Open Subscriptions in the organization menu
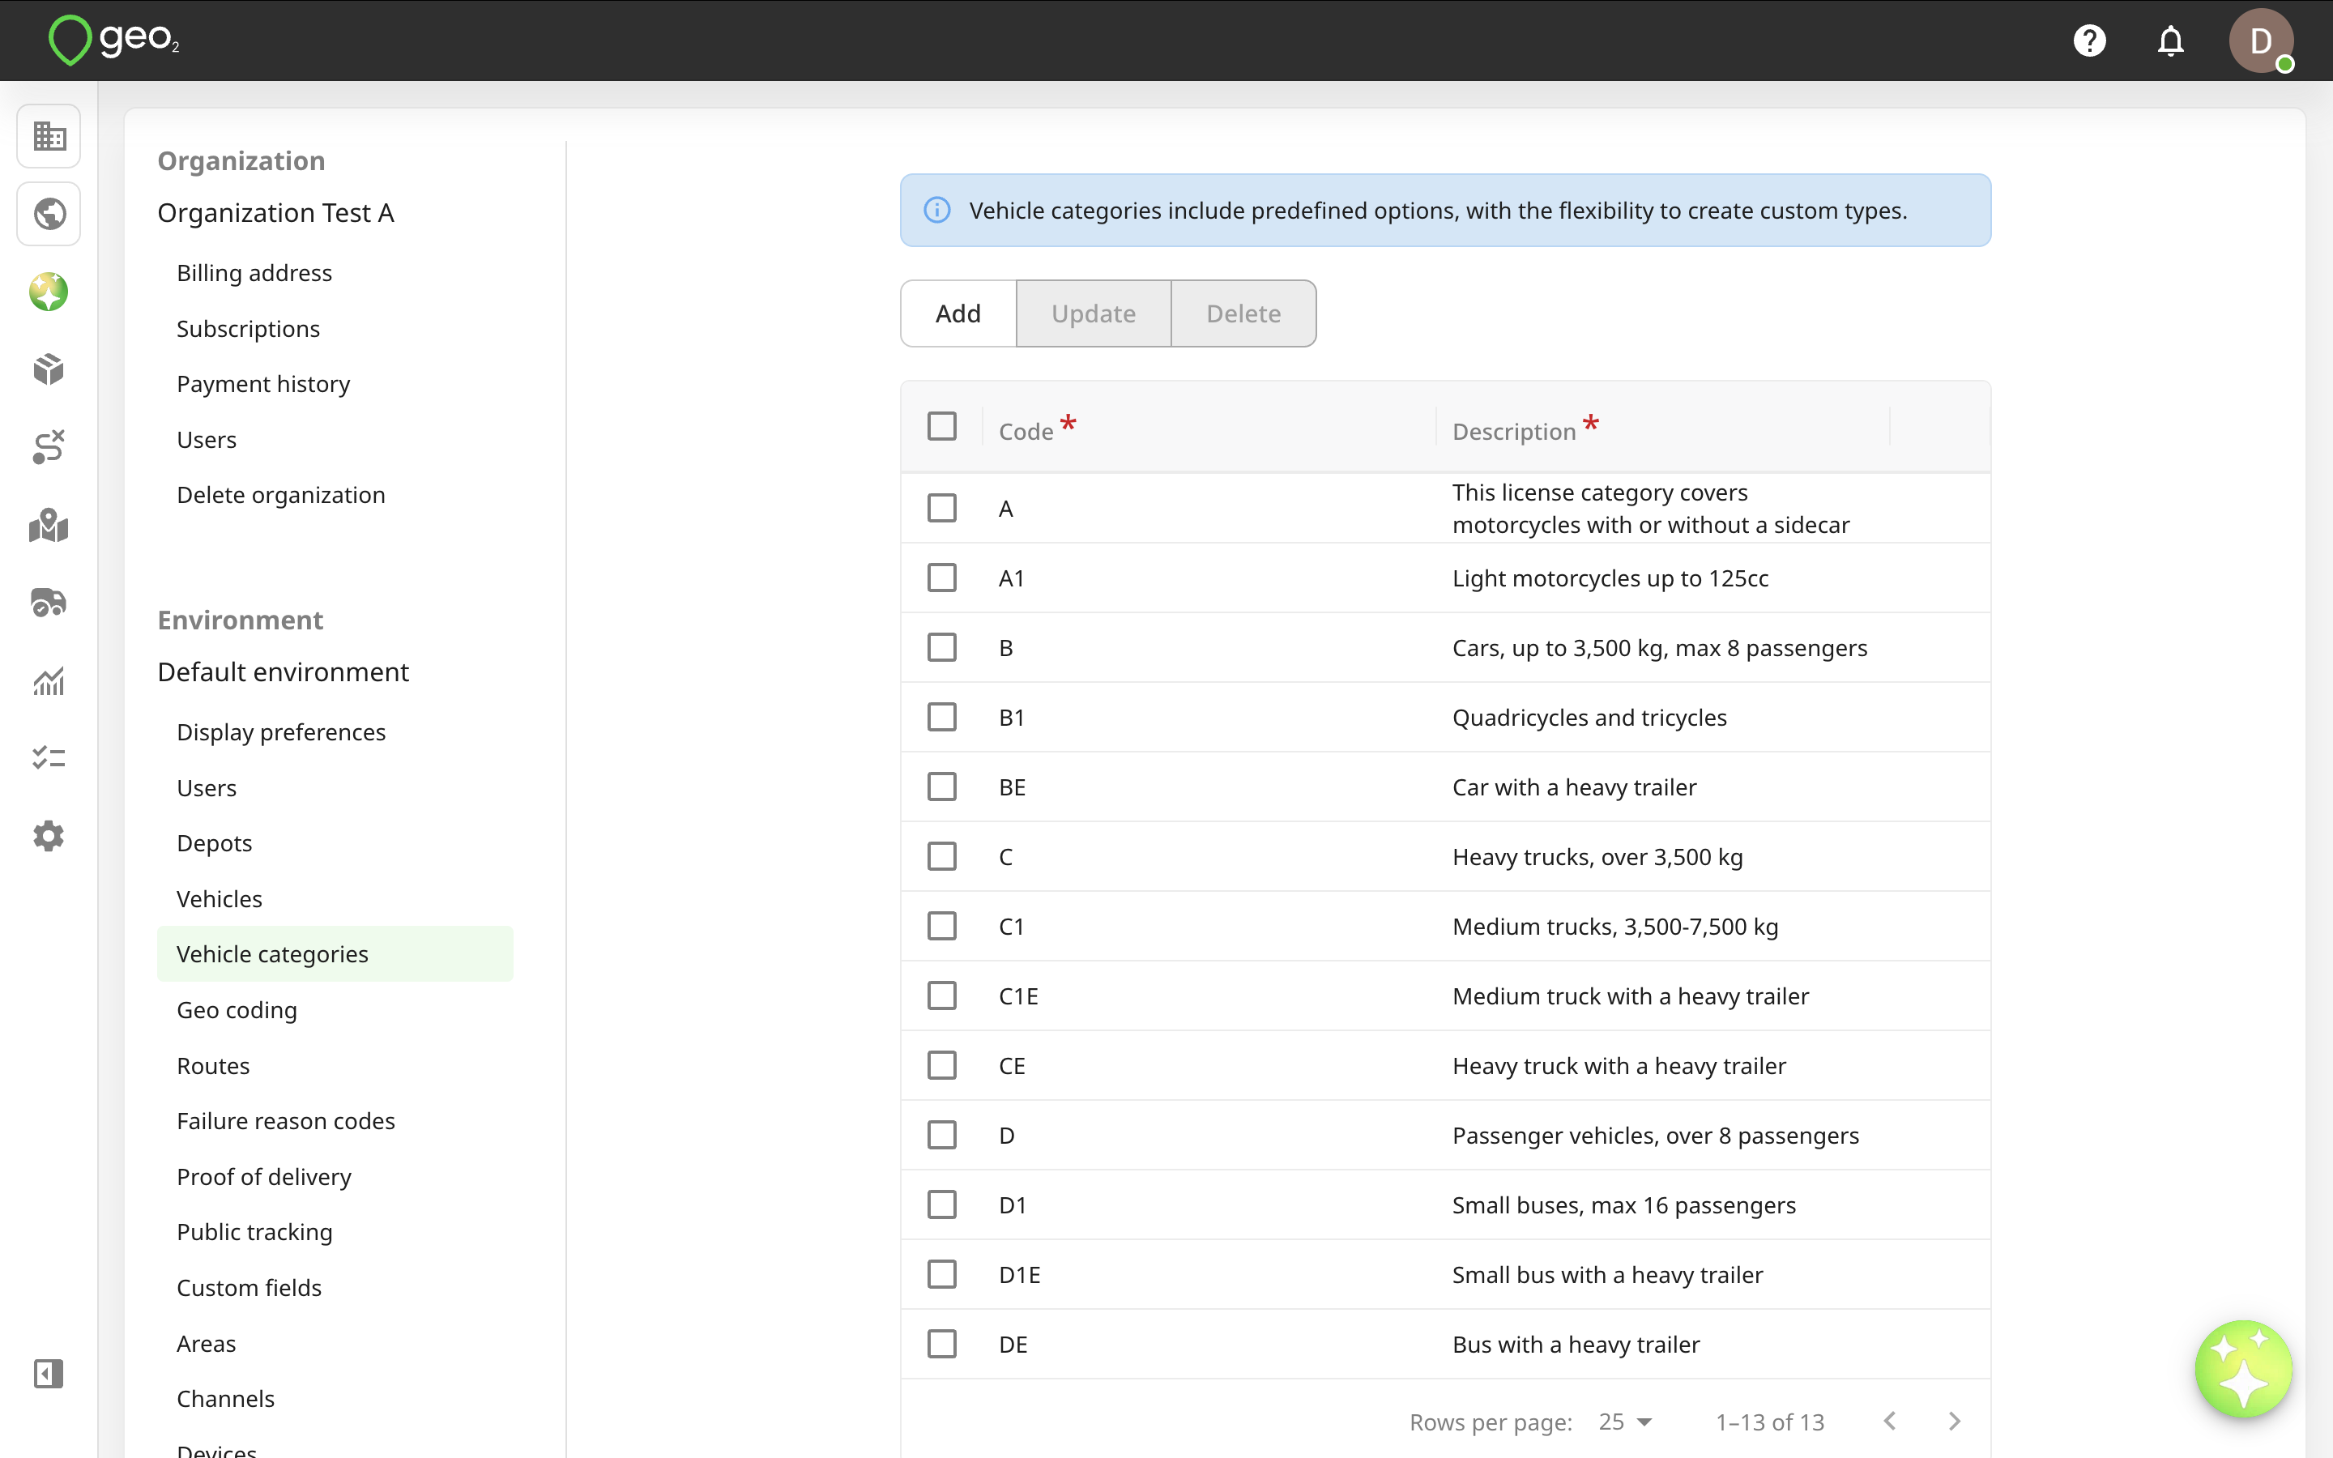2333x1458 pixels. click(248, 329)
